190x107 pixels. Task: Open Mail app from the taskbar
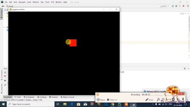(x=85, y=104)
